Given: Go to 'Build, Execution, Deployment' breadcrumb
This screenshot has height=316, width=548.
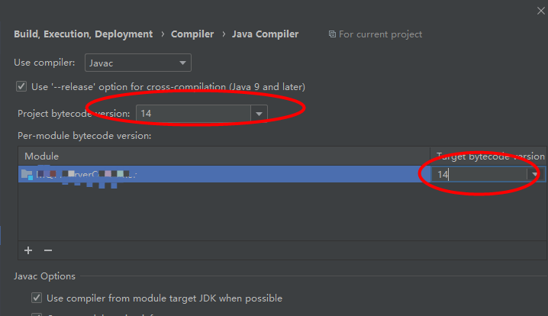Looking at the screenshot, I should tap(83, 34).
